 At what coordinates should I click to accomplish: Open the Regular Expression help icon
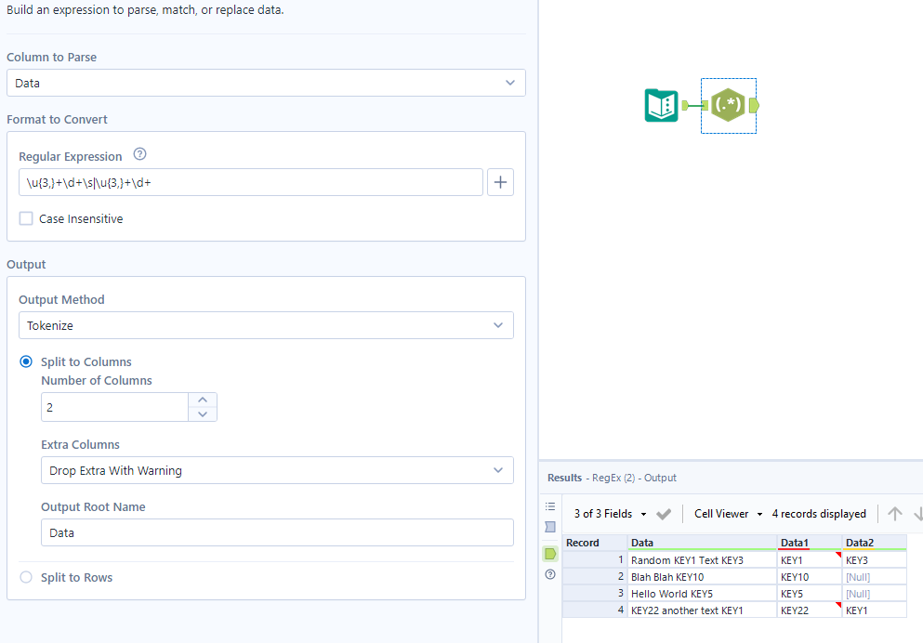[139, 154]
